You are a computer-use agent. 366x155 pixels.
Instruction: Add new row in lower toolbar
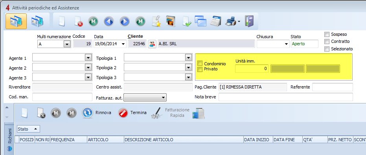[24, 113]
